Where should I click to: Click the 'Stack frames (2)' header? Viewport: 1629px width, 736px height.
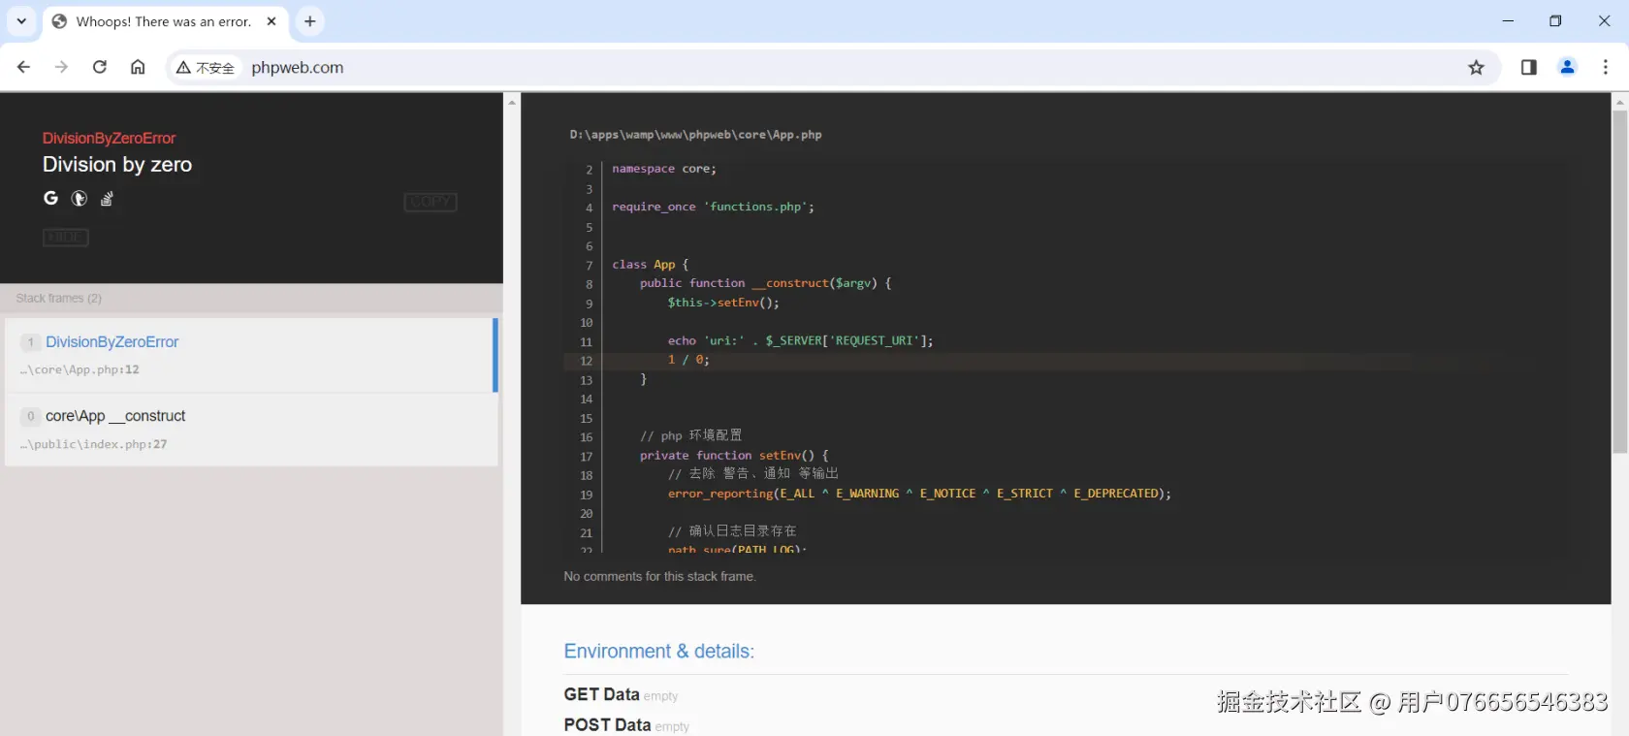59,298
